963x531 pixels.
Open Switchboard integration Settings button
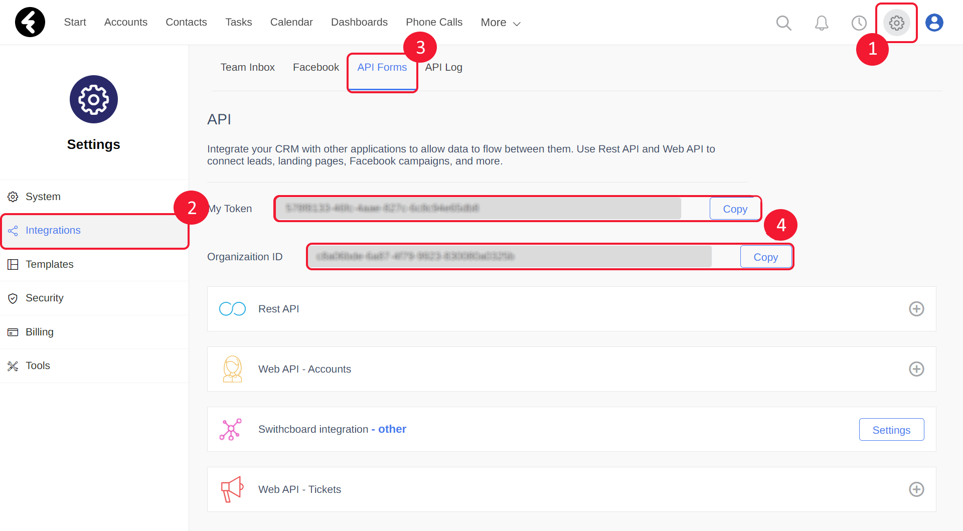click(x=891, y=430)
